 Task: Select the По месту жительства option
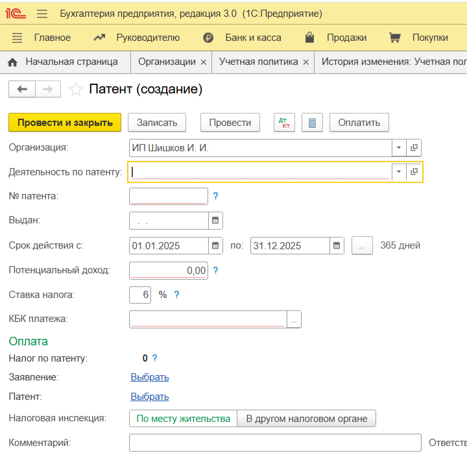click(x=184, y=419)
